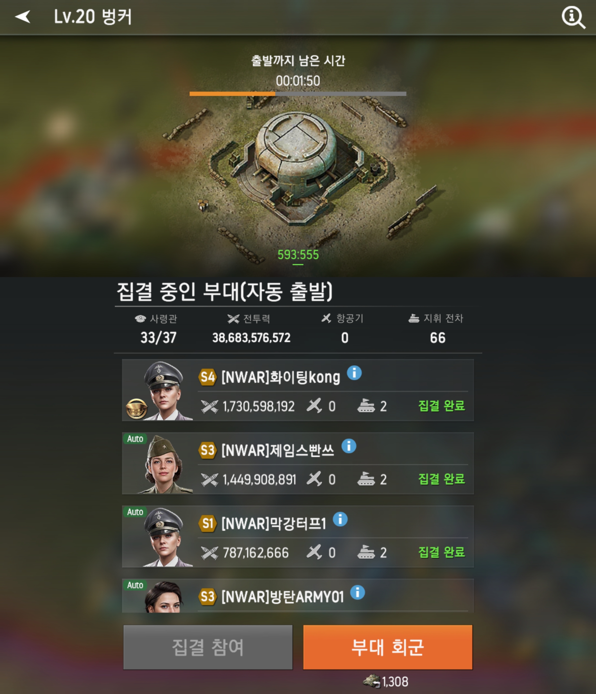Viewport: 596px width, 694px height.
Task: Select the Auto tag on the 막강터프1 row
Action: [135, 512]
